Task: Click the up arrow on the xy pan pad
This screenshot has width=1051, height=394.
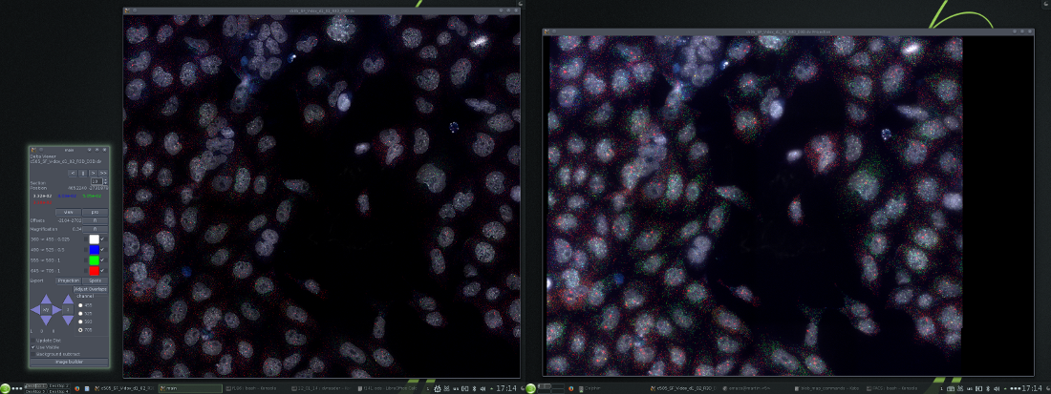Action: coord(45,298)
